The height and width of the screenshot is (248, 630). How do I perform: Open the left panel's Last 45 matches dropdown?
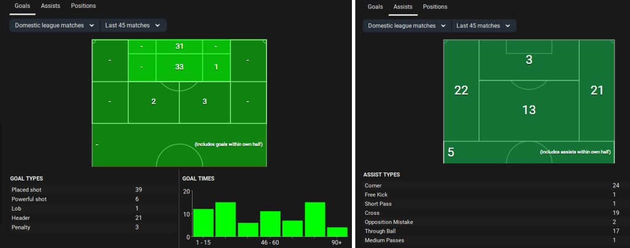coord(133,25)
